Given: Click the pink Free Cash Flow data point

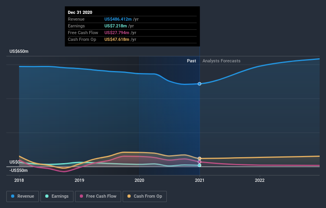Looking at the screenshot, I should (x=199, y=162).
